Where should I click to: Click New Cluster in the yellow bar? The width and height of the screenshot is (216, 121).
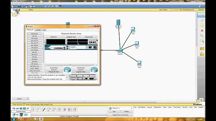pyautogui.click(x=163, y=10)
